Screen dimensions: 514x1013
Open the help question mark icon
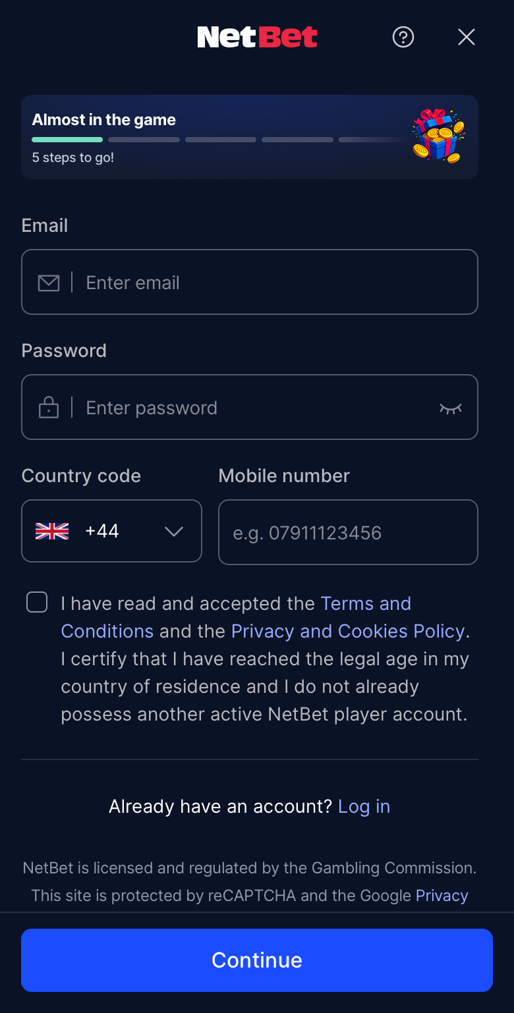click(x=403, y=37)
